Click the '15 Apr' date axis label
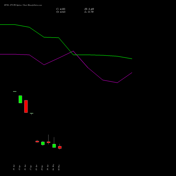 (x=19, y=168)
